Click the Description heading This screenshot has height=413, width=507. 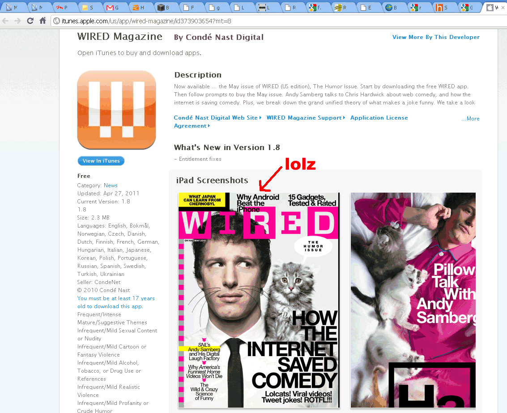coord(198,75)
